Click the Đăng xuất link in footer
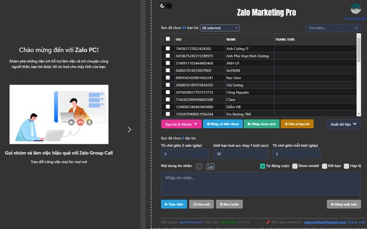This screenshot has width=367, height=229. point(358,222)
